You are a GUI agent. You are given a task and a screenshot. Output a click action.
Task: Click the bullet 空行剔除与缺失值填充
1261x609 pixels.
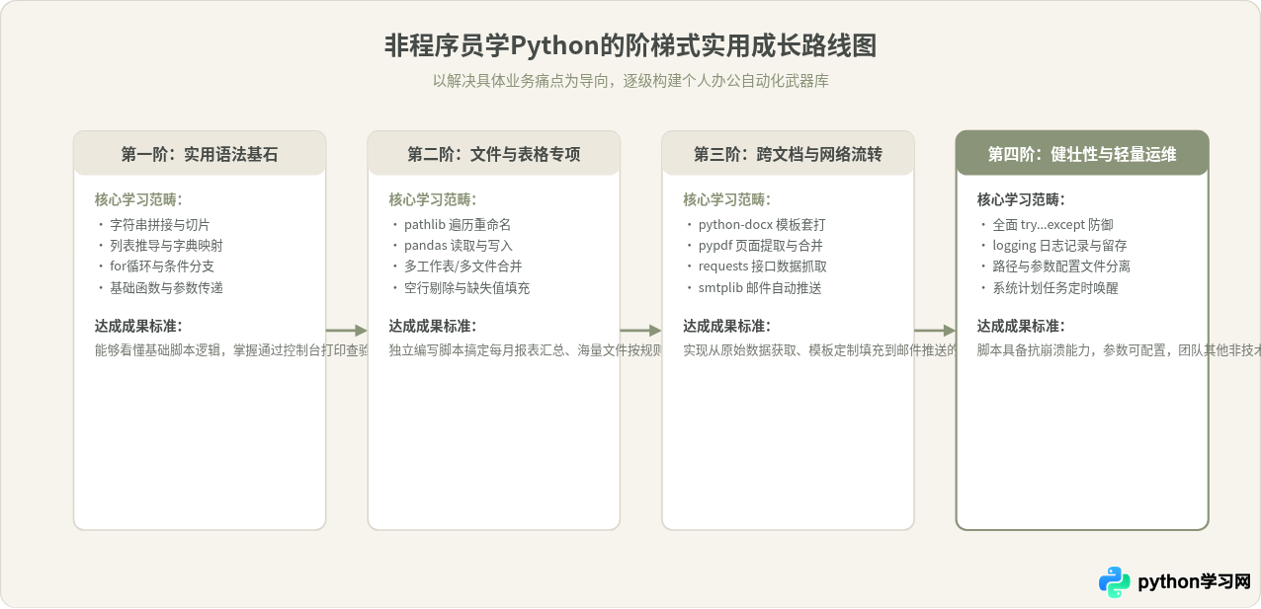tap(466, 288)
